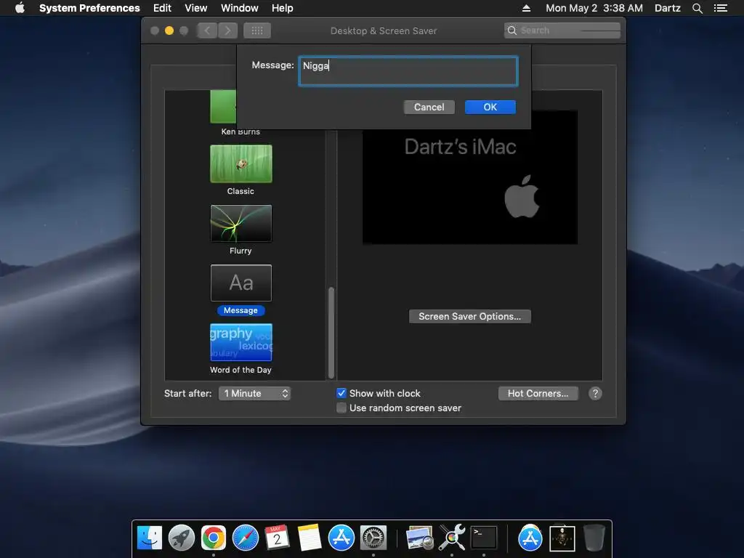Go back with the left arrow button
Screen dimensions: 744x558
click(207, 31)
